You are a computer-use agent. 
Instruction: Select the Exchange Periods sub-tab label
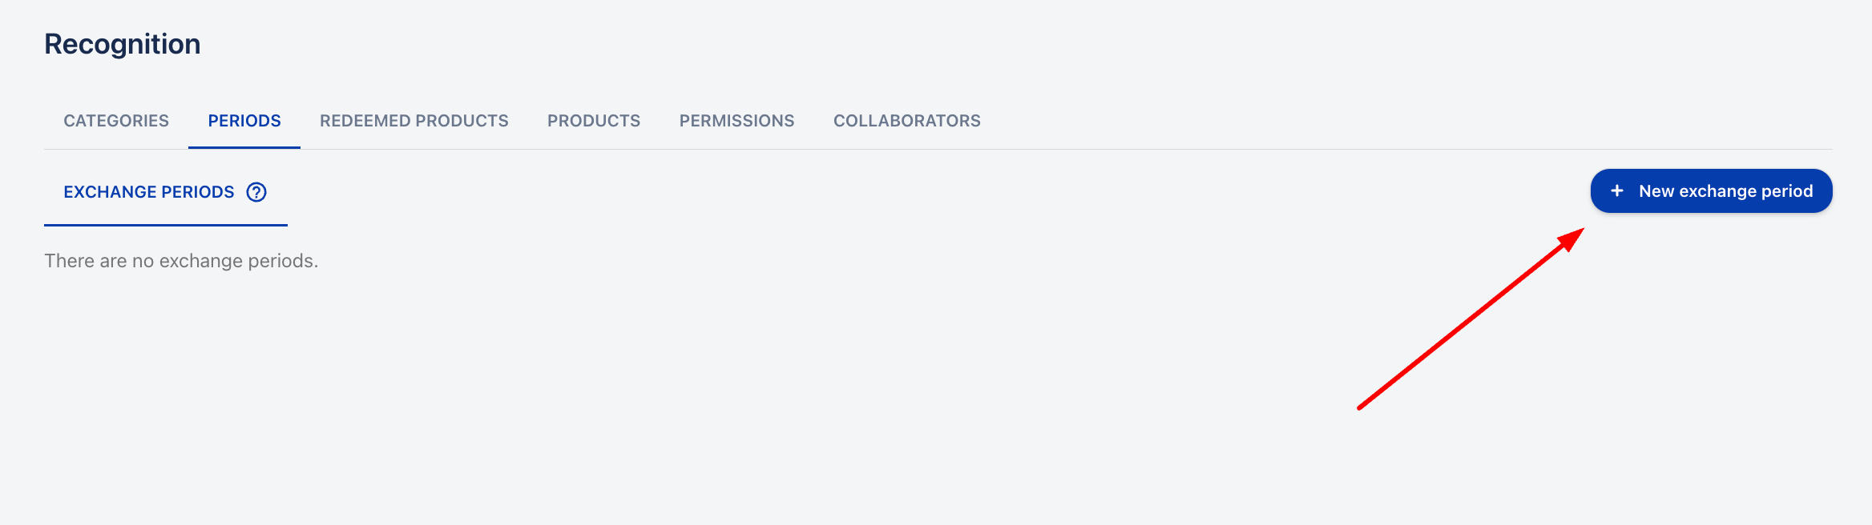[149, 192]
